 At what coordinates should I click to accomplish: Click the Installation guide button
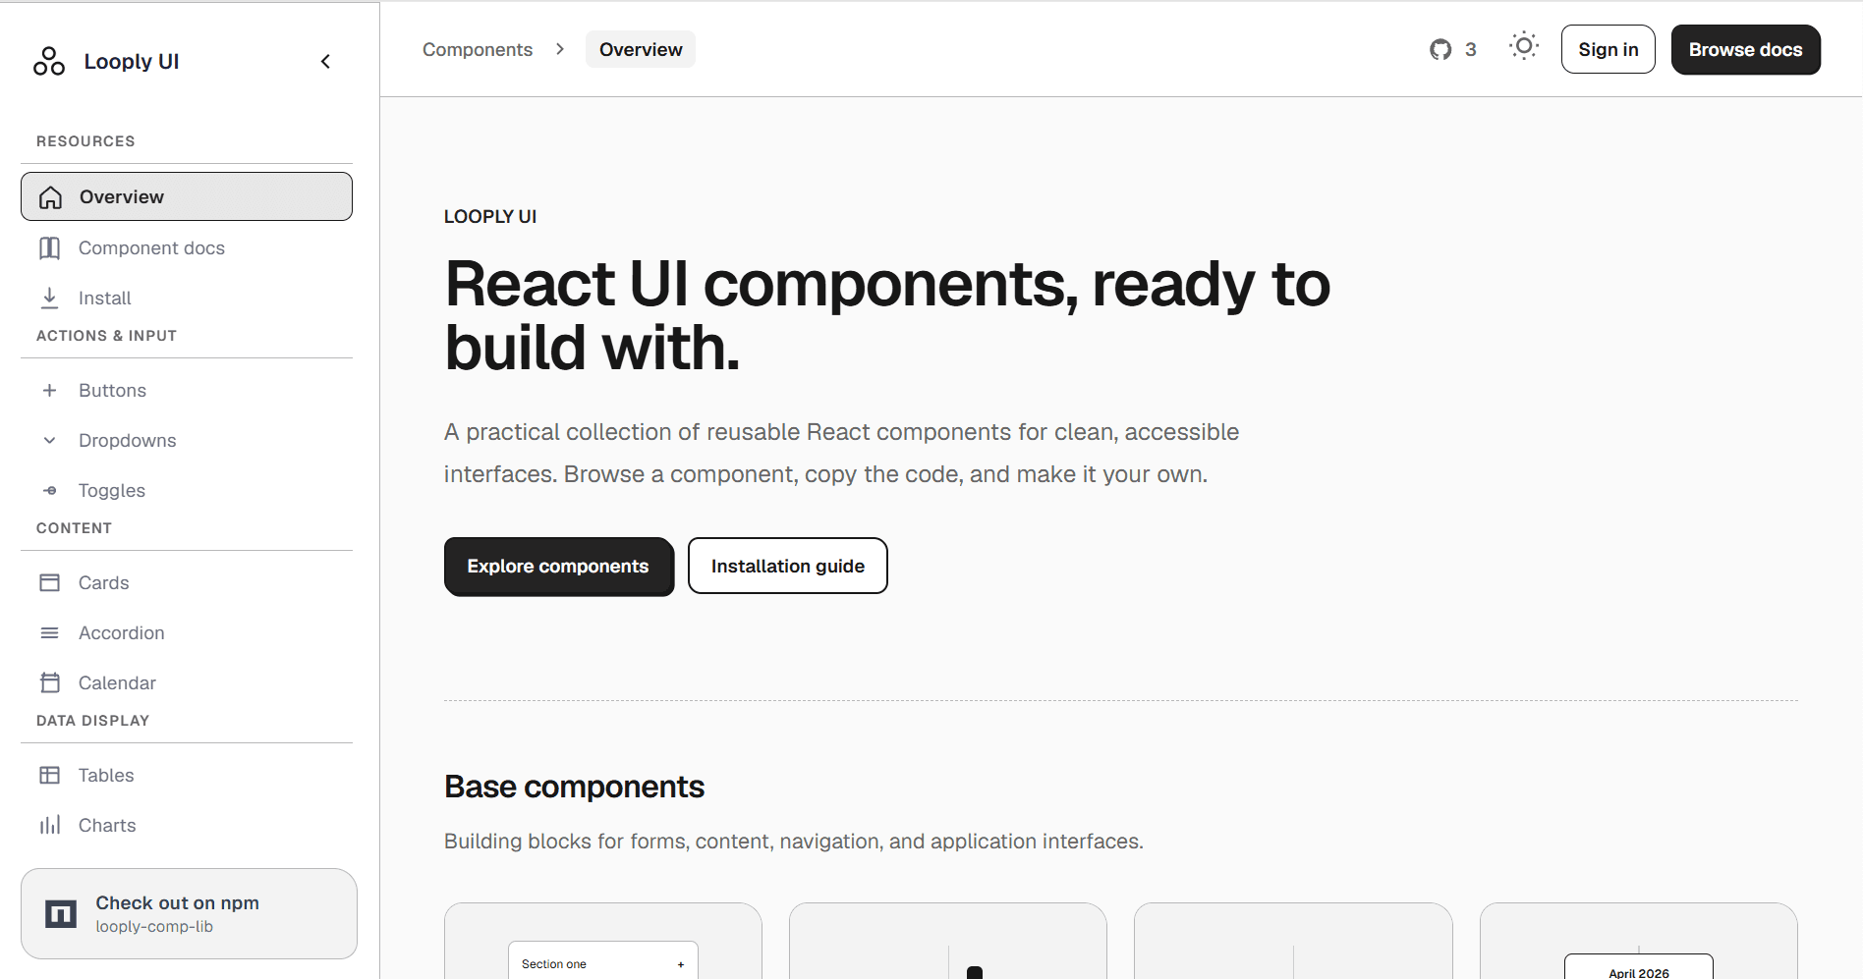click(x=788, y=566)
